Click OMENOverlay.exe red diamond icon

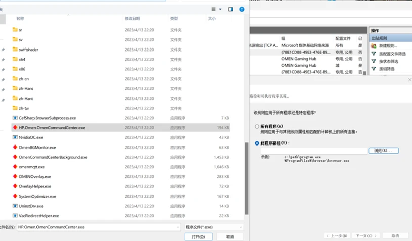pyautogui.click(x=15, y=176)
